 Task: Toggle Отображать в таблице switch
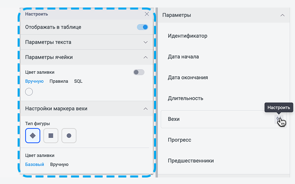click(x=142, y=27)
